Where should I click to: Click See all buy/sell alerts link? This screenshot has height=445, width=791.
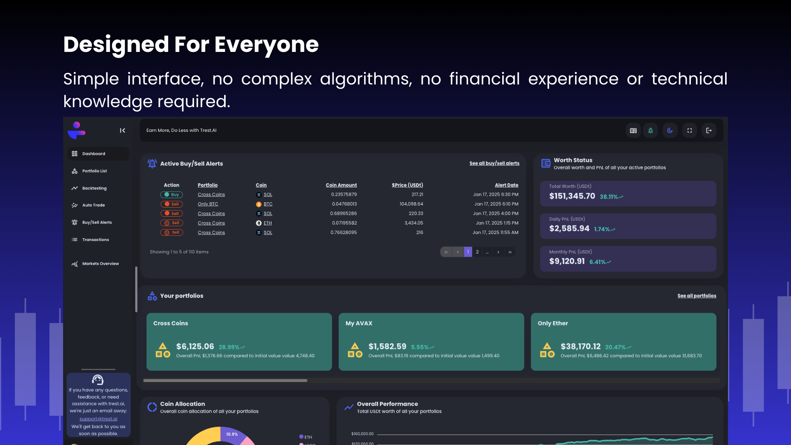coord(494,164)
